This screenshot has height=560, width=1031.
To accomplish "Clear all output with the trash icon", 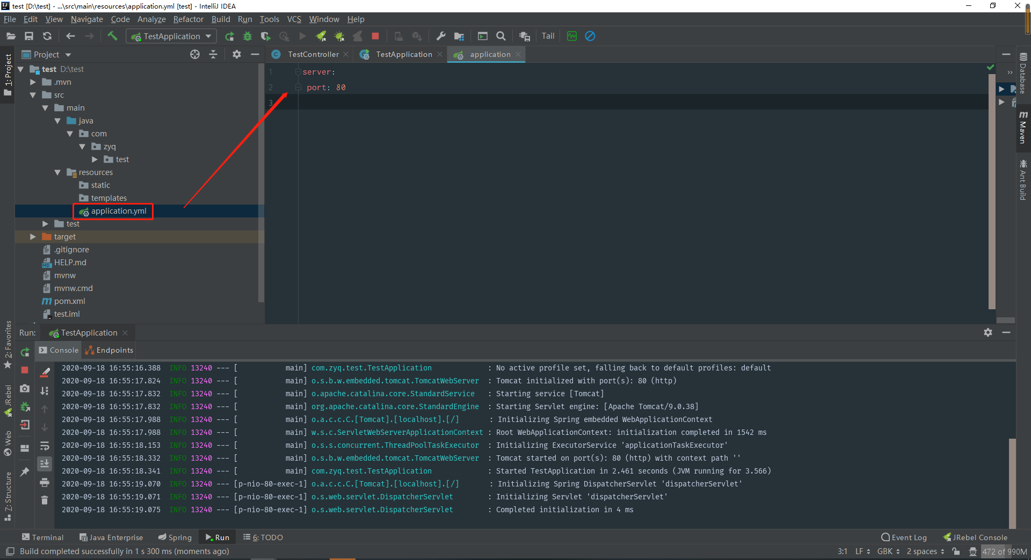I will tap(45, 500).
